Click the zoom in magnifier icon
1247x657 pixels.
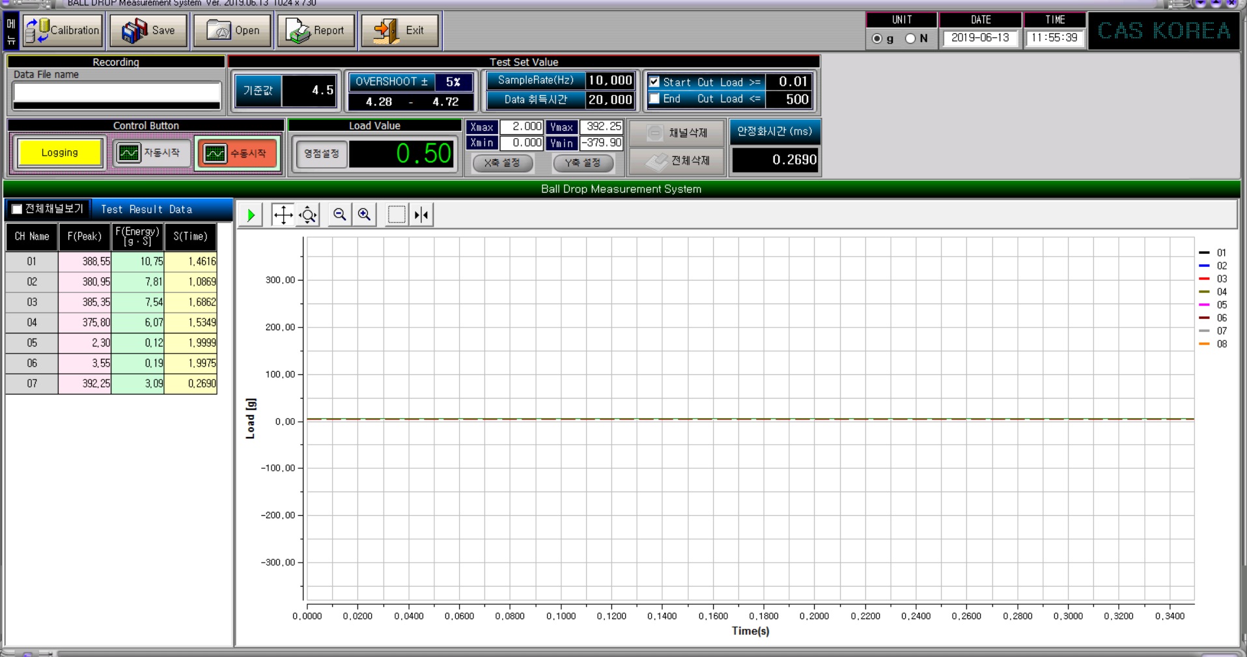pos(364,215)
